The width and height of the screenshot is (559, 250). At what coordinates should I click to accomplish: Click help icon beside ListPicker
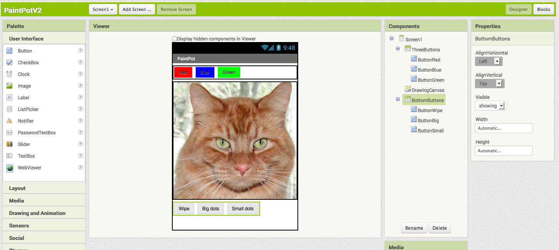click(x=80, y=109)
